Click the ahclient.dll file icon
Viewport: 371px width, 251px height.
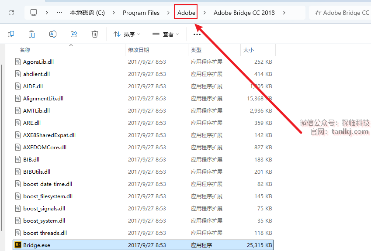18,74
